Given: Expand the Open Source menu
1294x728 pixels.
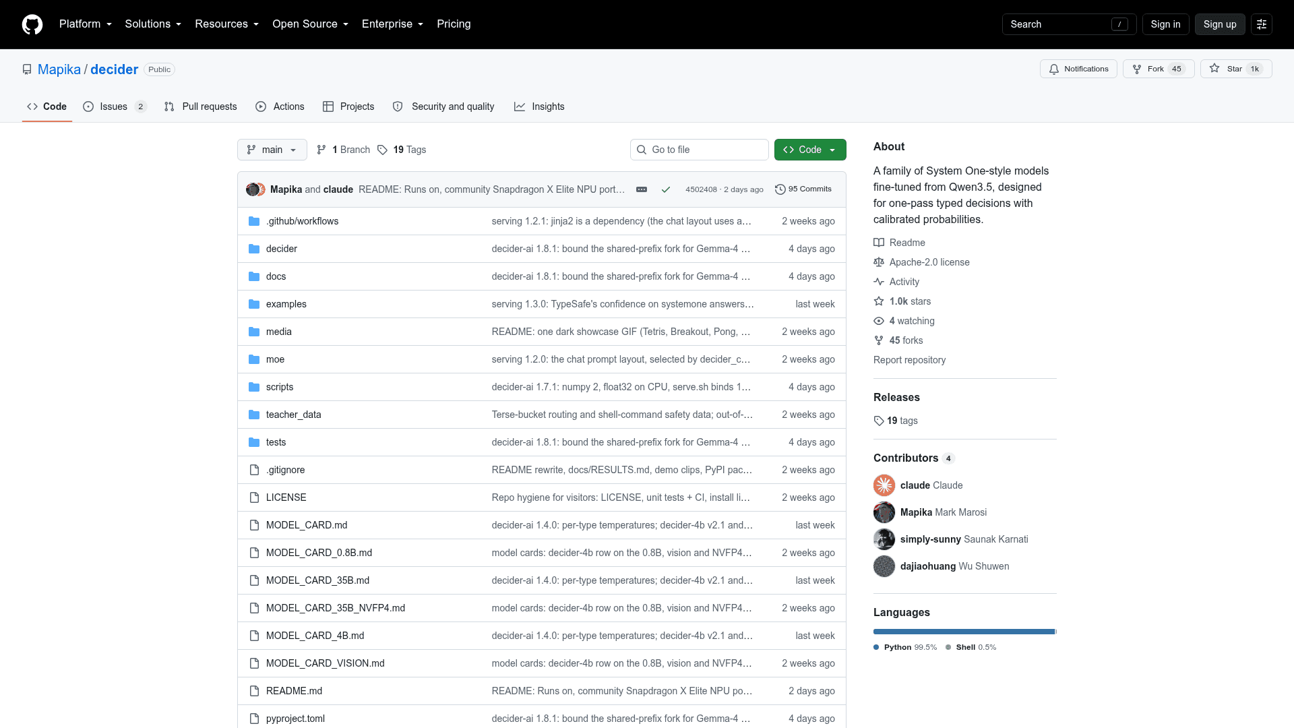Looking at the screenshot, I should [310, 24].
